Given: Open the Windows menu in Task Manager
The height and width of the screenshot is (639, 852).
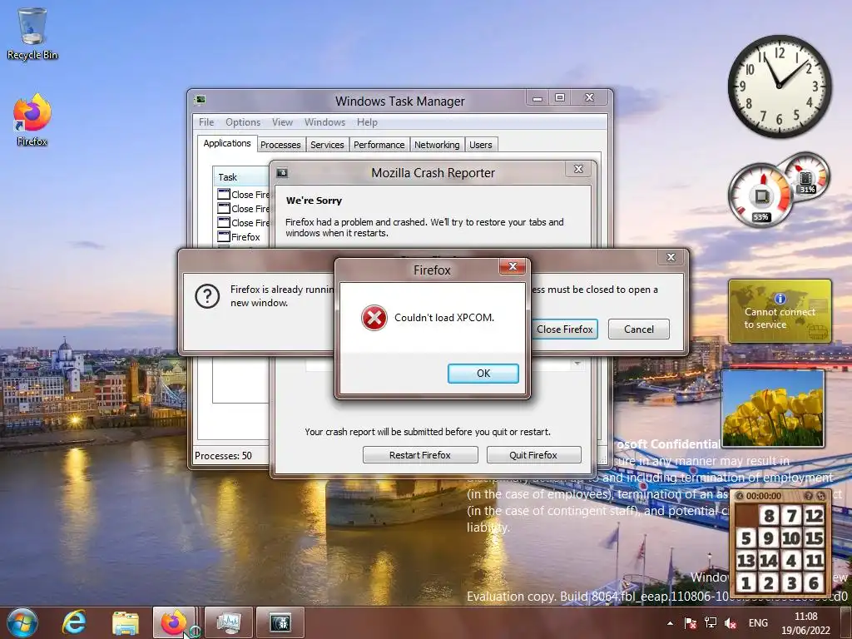Looking at the screenshot, I should (324, 122).
